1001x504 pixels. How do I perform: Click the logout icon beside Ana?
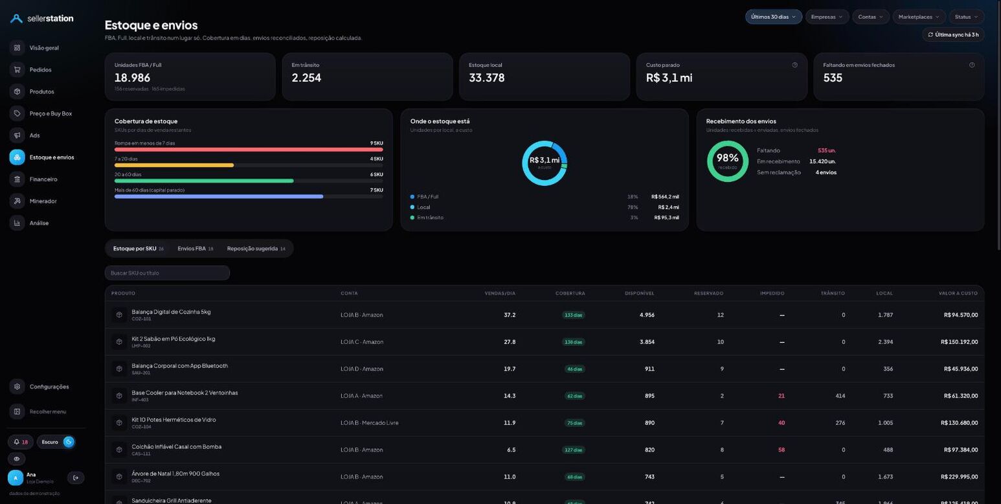pyautogui.click(x=76, y=478)
